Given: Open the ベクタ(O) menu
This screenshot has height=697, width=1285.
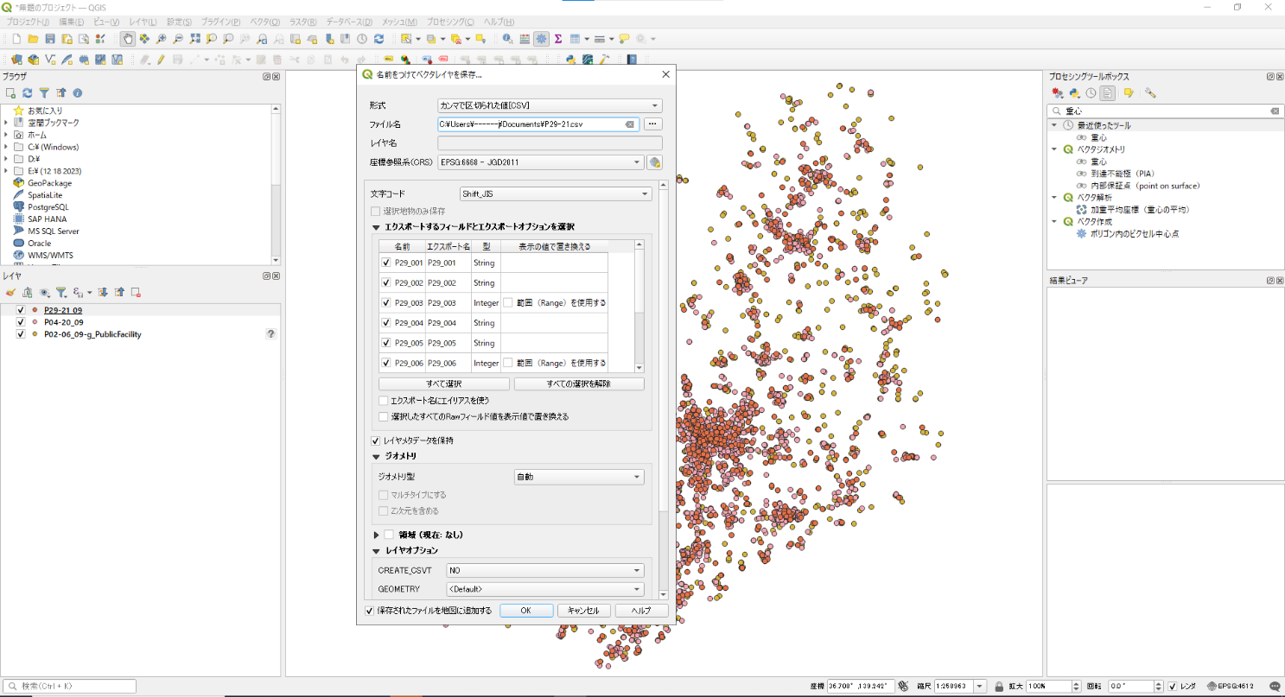Looking at the screenshot, I should tap(264, 22).
